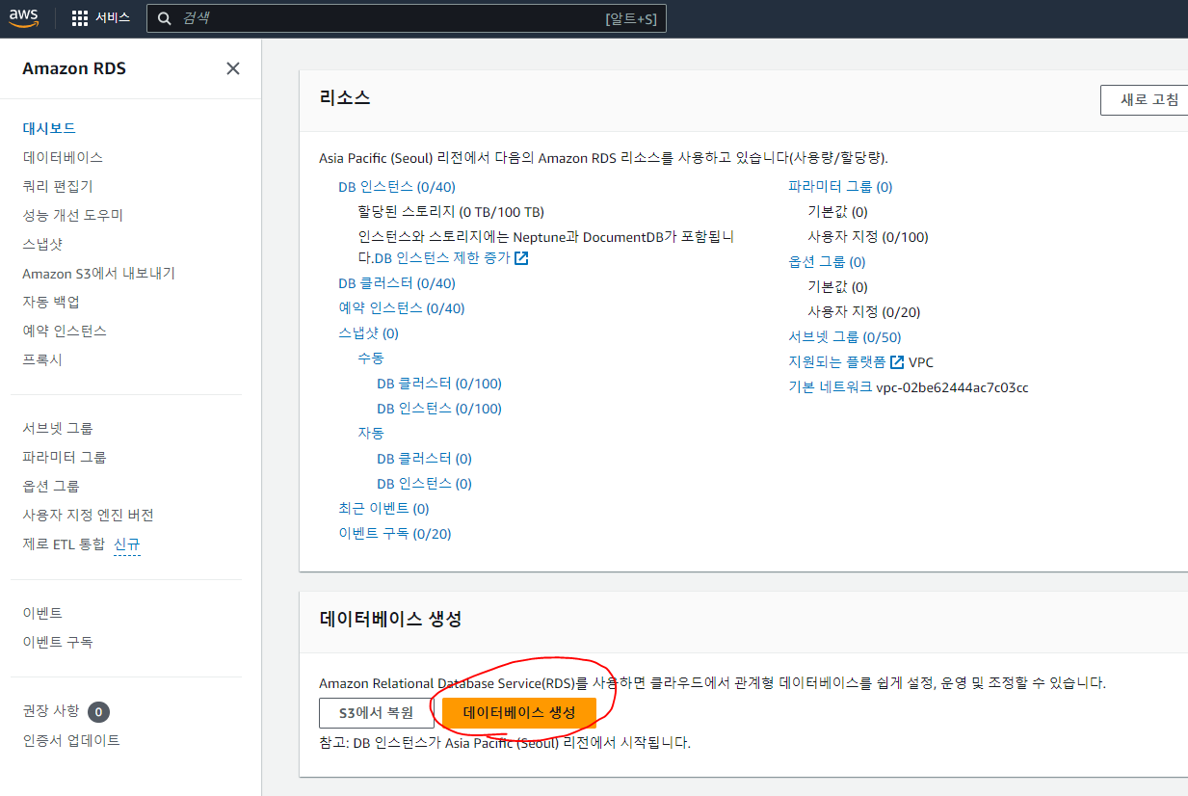
Task: Open 서브넷 그룹 in sidebar
Action: pyautogui.click(x=58, y=428)
